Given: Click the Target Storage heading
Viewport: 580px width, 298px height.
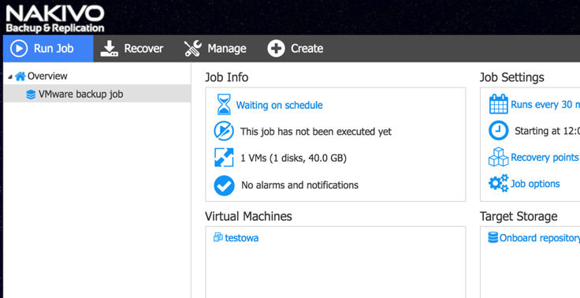Looking at the screenshot, I should [x=519, y=216].
